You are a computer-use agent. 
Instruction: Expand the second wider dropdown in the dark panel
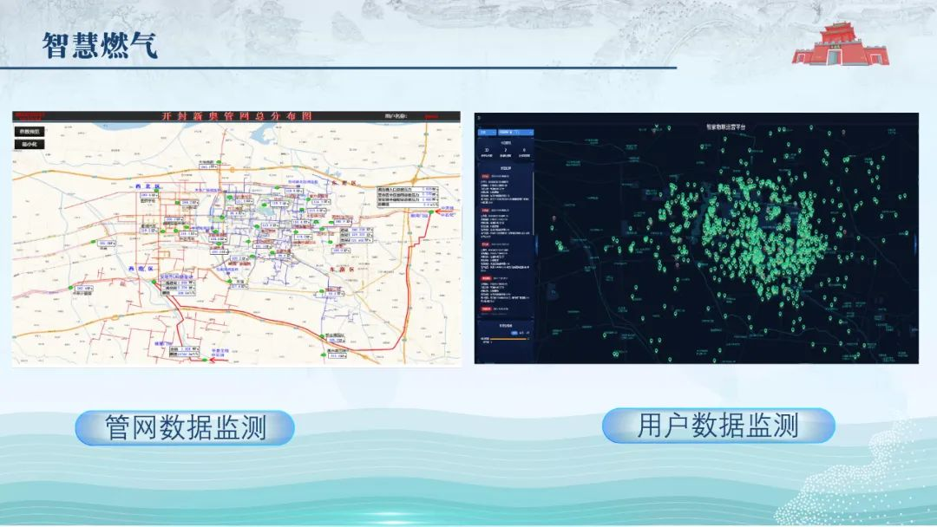[515, 133]
